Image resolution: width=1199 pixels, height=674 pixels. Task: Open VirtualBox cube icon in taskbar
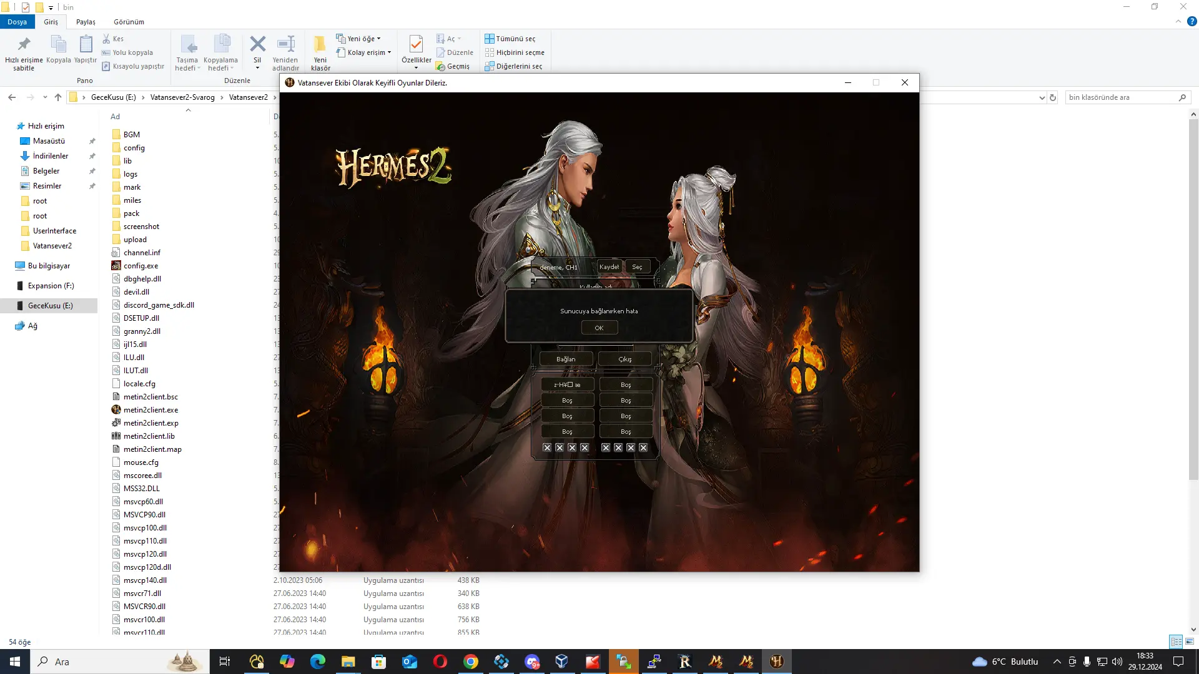[x=561, y=662]
